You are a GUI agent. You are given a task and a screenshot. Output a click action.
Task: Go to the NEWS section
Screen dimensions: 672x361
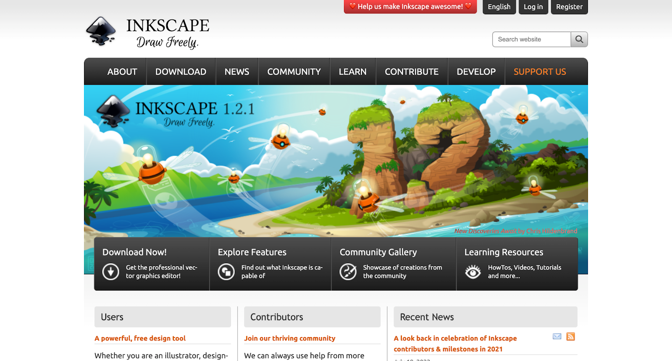[x=237, y=72]
